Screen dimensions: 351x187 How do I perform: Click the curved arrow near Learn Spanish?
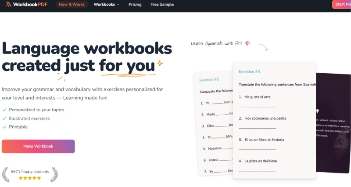pyautogui.click(x=262, y=47)
